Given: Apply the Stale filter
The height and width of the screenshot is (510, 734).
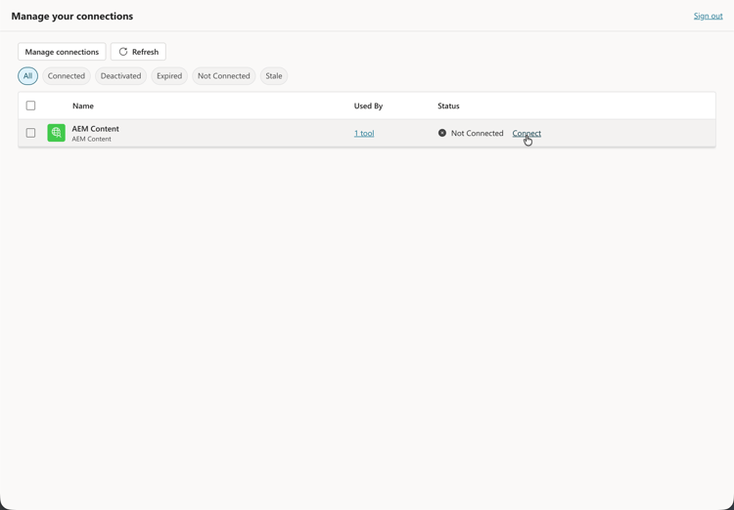Looking at the screenshot, I should tap(274, 76).
